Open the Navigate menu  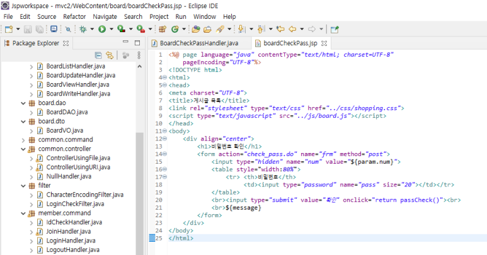tap(105, 16)
